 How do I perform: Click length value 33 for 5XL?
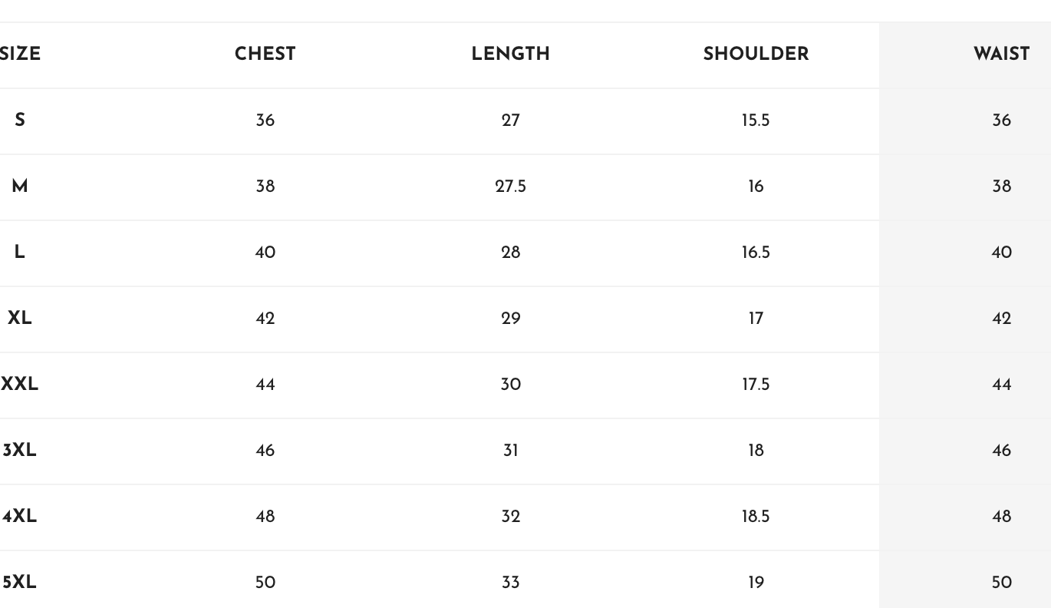(510, 583)
